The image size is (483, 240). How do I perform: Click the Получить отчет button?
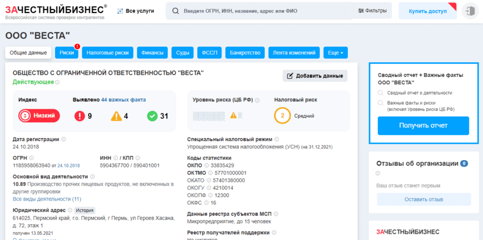pos(423,126)
